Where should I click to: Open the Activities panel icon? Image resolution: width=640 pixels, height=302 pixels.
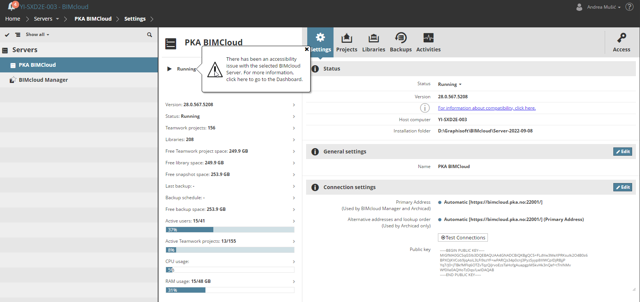428,38
